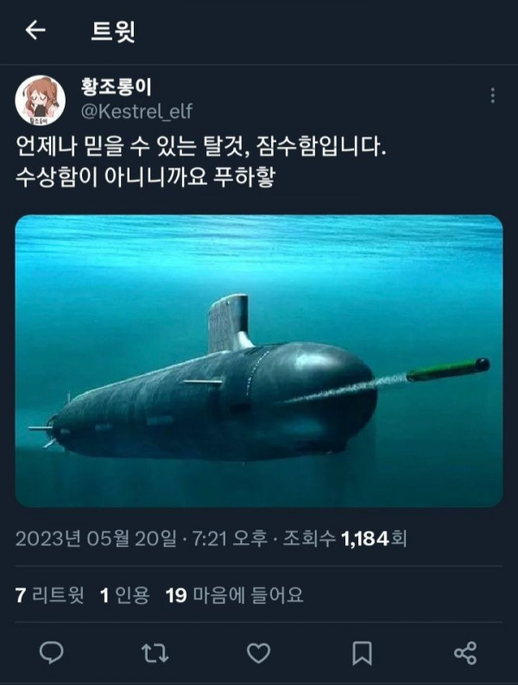Open the three-dot more options menu
Screen dimensions: 518x685
pos(493,95)
